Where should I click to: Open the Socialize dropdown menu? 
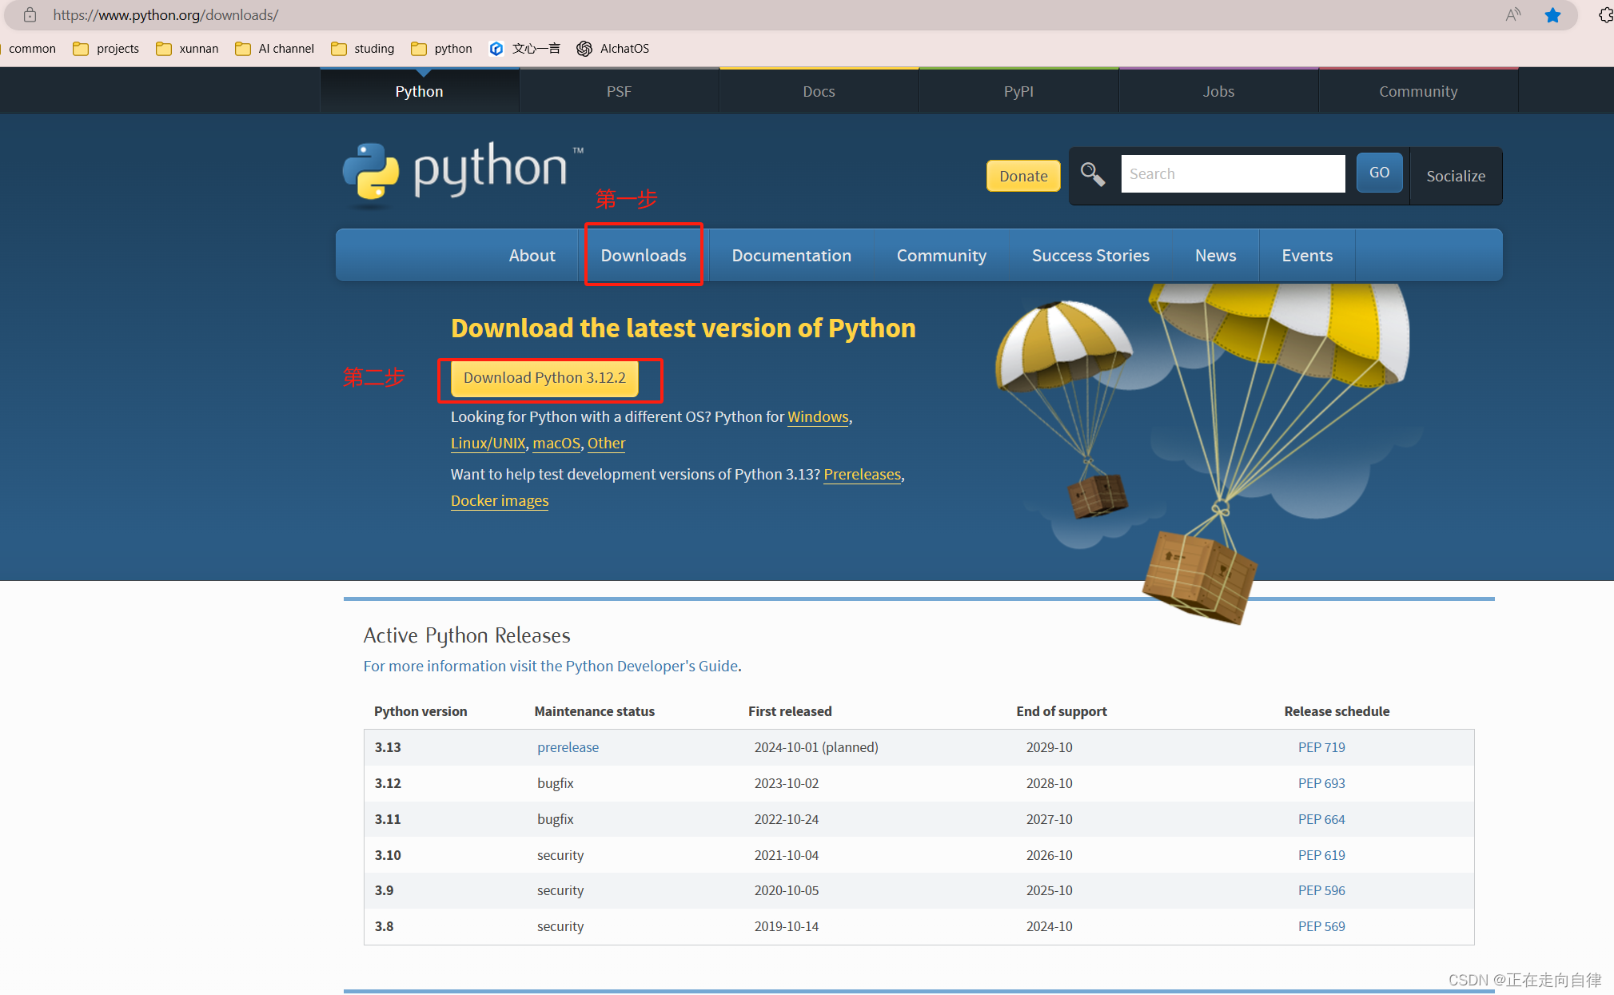(1455, 176)
